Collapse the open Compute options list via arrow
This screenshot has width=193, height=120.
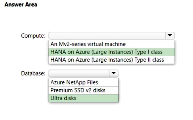(x=170, y=35)
